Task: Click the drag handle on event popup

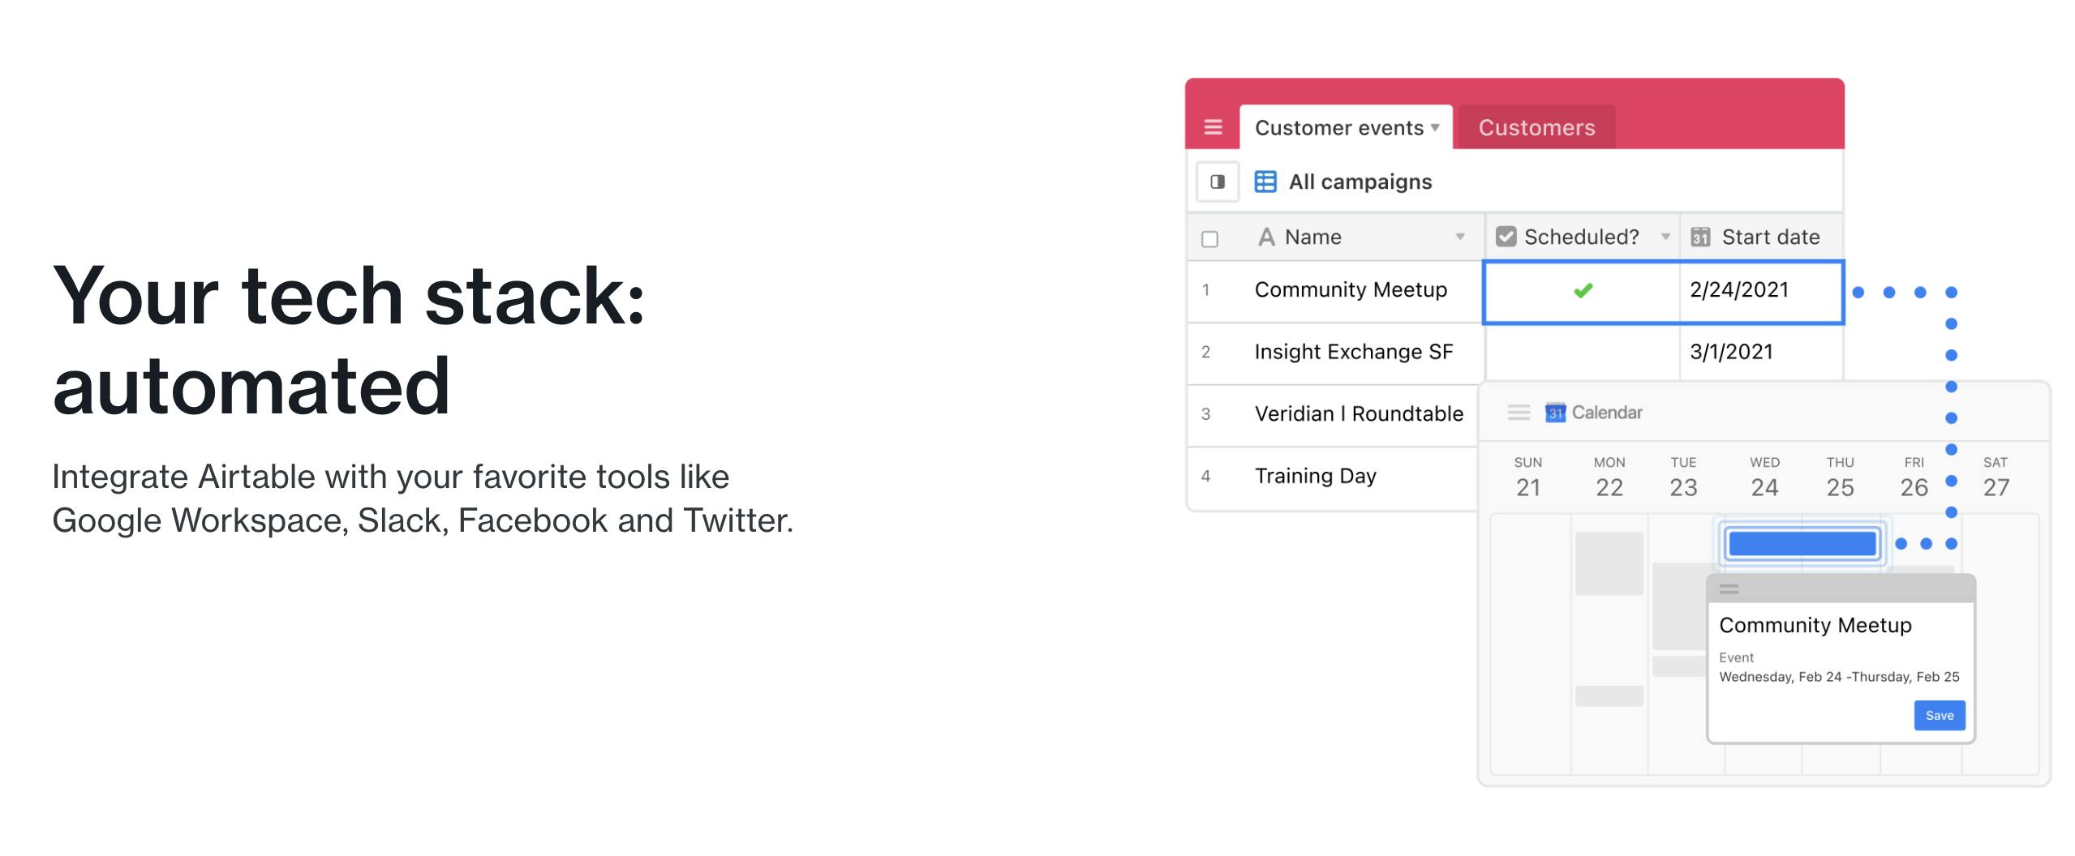Action: click(x=1729, y=589)
